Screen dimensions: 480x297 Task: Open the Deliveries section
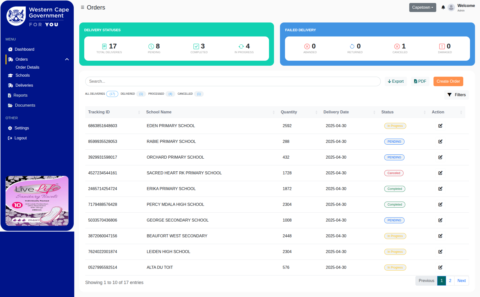click(24, 85)
